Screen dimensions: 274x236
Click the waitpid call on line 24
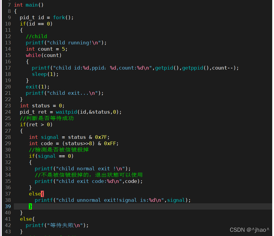point(89,112)
